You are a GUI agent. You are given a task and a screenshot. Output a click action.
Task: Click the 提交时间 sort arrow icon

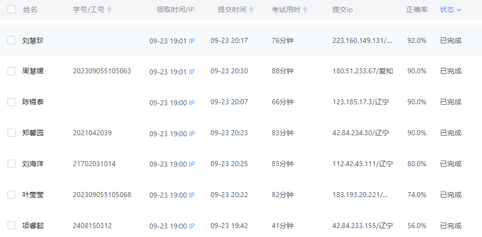(x=251, y=9)
